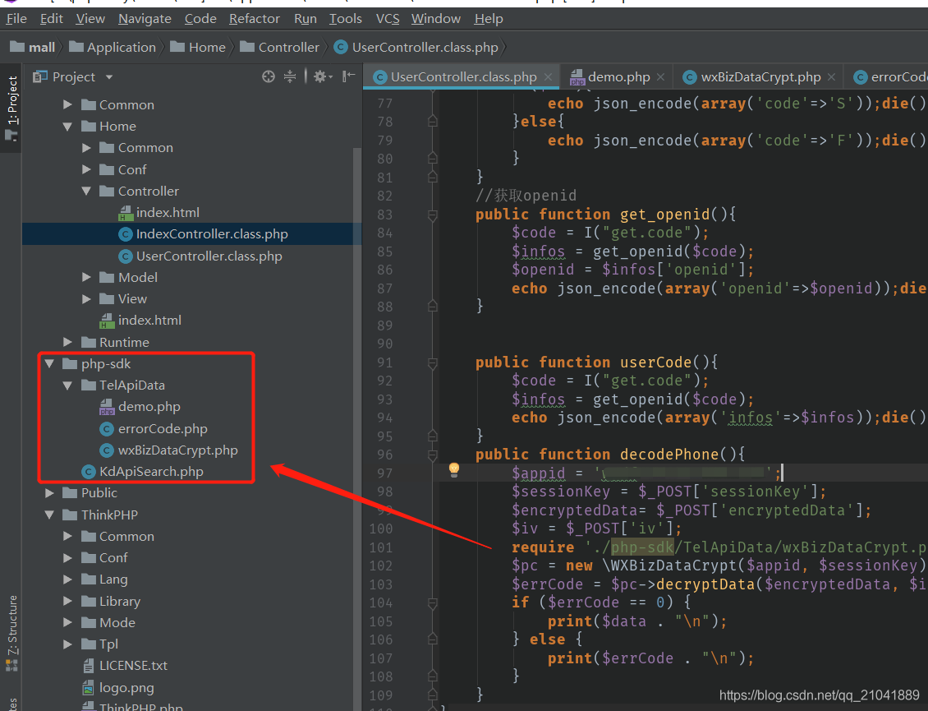Click the intention lightbulb icon on line 97
The height and width of the screenshot is (711, 928).
454,470
